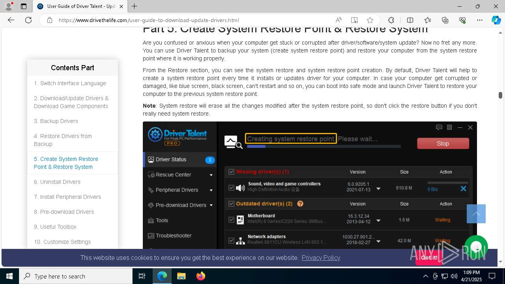Go to 4. Restore Drivers from Backup

(x=63, y=140)
